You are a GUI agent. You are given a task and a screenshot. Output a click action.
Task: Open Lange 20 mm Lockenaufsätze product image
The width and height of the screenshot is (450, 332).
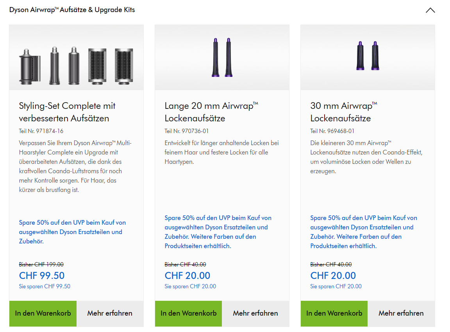click(222, 57)
